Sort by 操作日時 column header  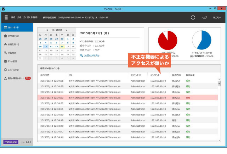tap(45, 75)
